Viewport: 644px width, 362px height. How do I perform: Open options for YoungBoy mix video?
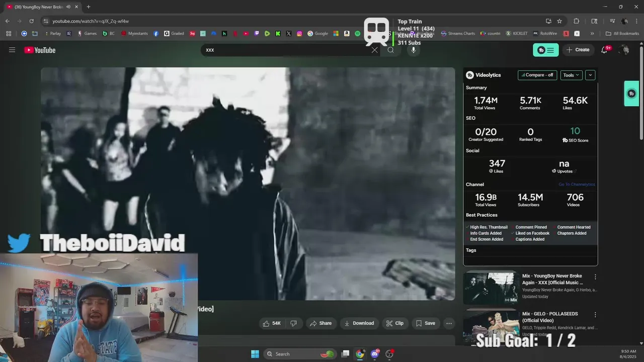(595, 277)
